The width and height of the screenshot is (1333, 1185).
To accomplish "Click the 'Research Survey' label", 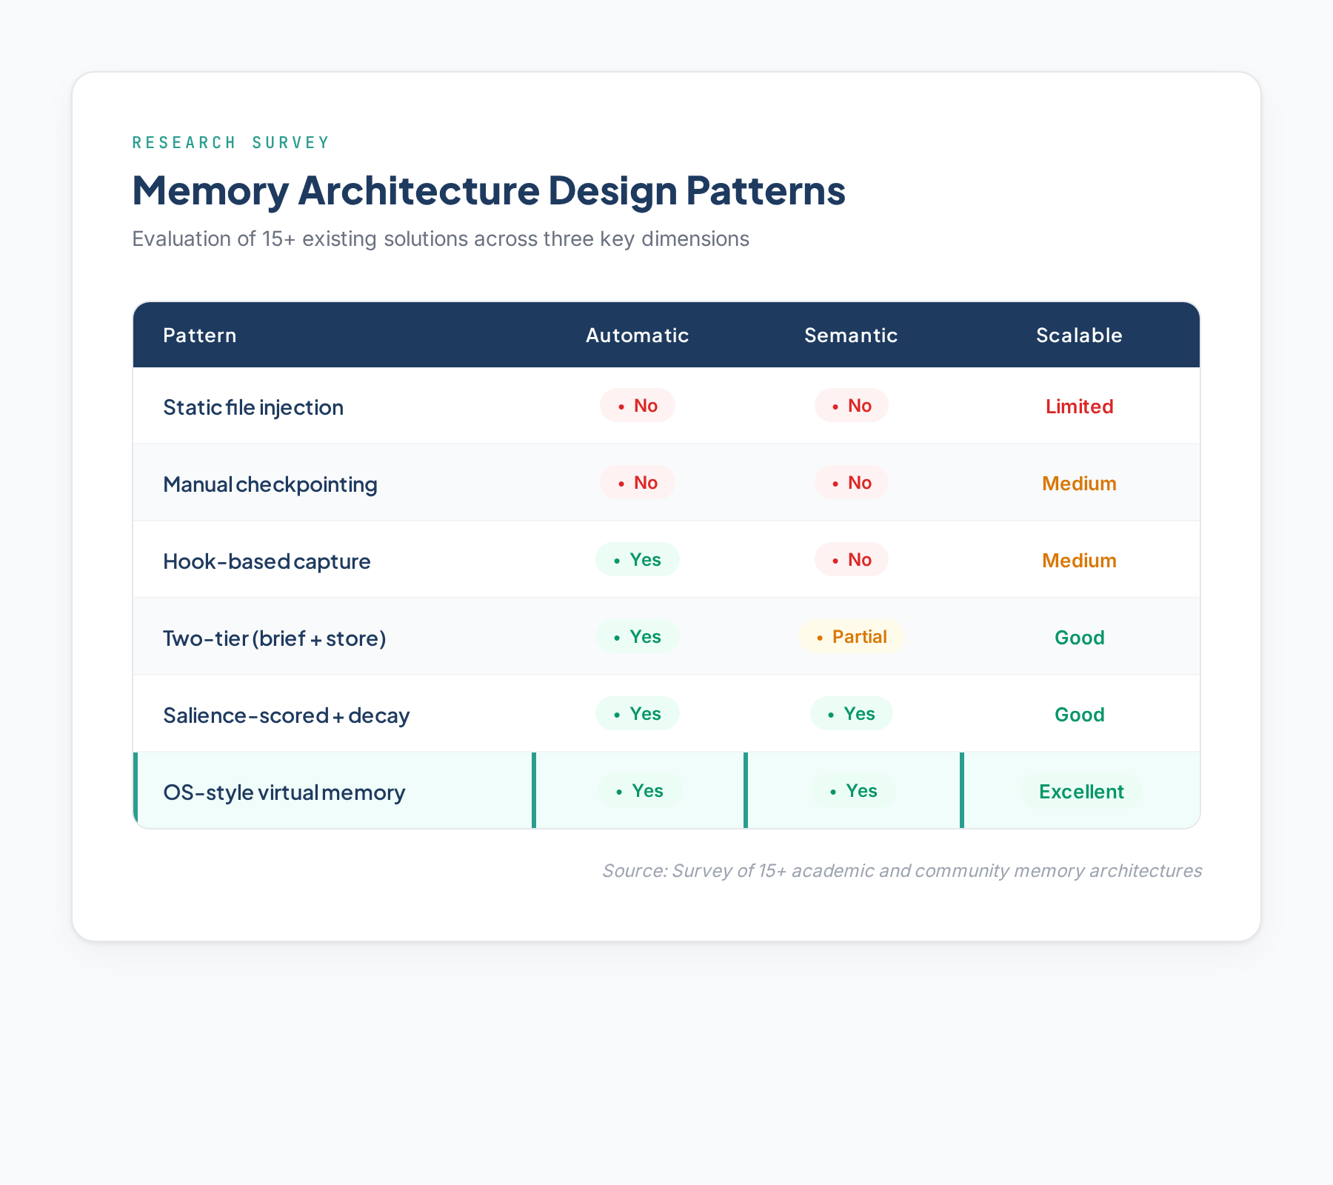I will pyautogui.click(x=230, y=142).
